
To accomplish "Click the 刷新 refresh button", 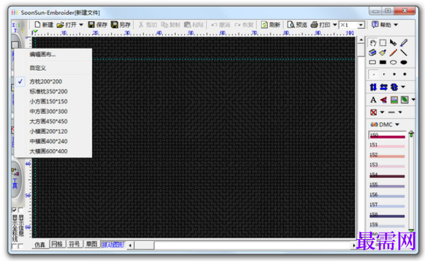I will coord(271,25).
